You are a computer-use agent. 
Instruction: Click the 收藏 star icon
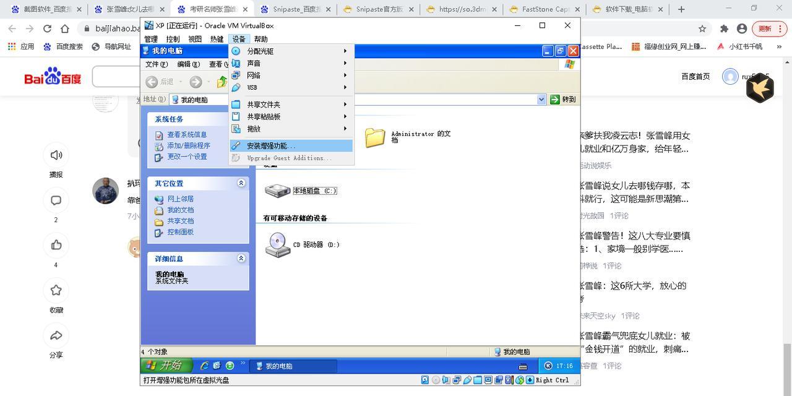[56, 290]
